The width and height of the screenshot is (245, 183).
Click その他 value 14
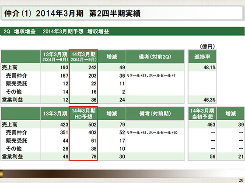pos(66,91)
